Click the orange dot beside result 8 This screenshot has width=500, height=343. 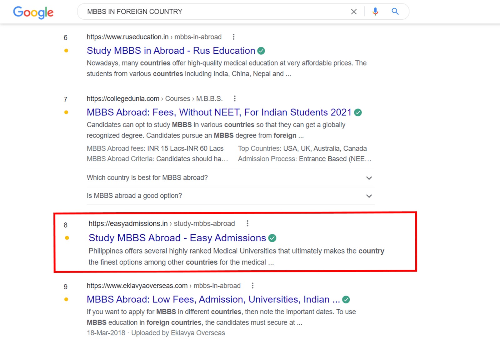point(67,238)
